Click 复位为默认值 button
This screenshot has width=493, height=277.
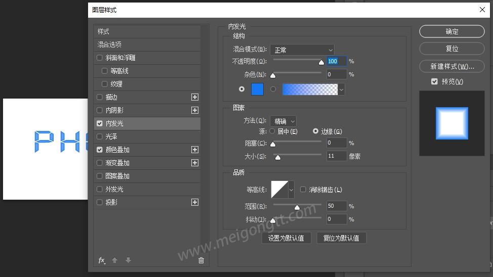tap(341, 238)
